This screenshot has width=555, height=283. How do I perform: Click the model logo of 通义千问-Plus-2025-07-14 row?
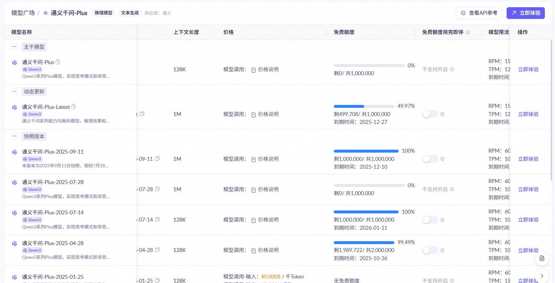coord(15,213)
